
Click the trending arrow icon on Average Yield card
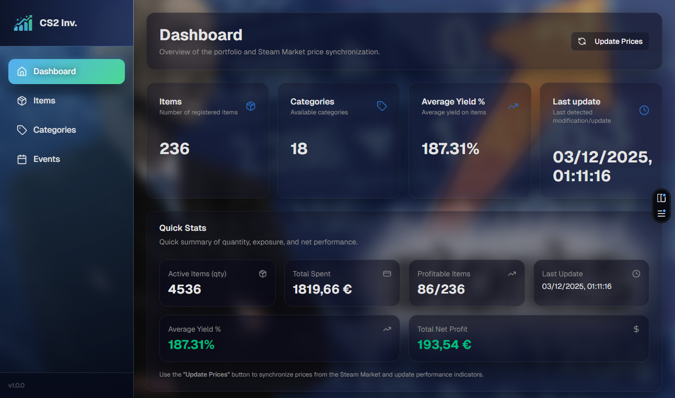[x=513, y=106]
